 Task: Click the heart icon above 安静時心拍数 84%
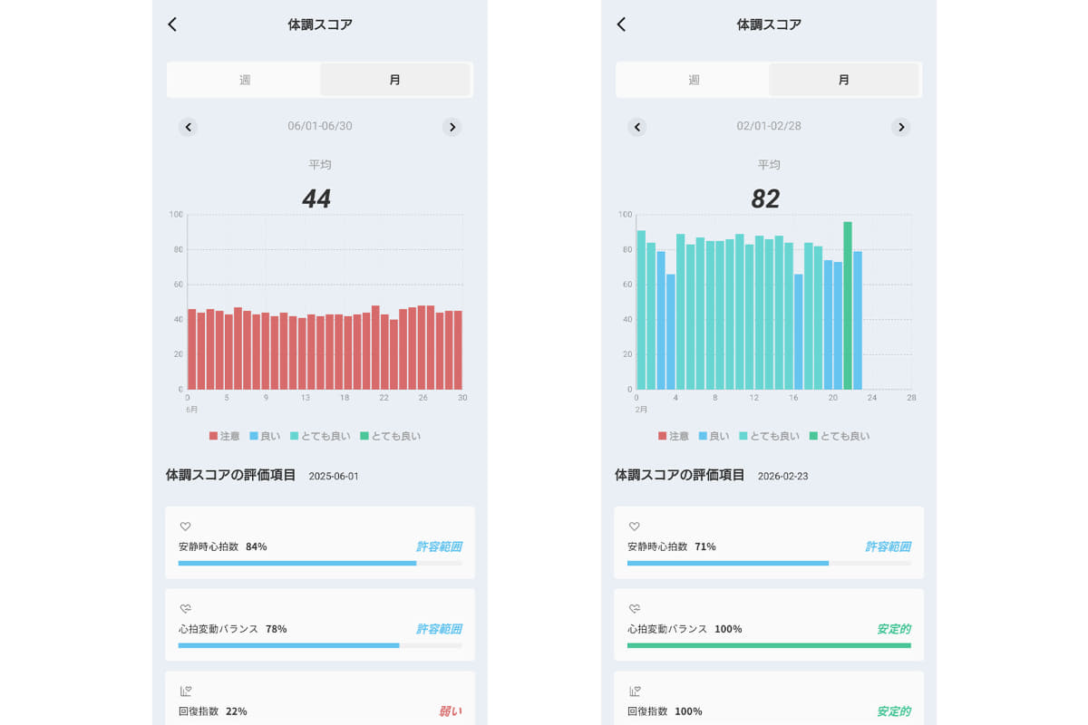(x=185, y=527)
